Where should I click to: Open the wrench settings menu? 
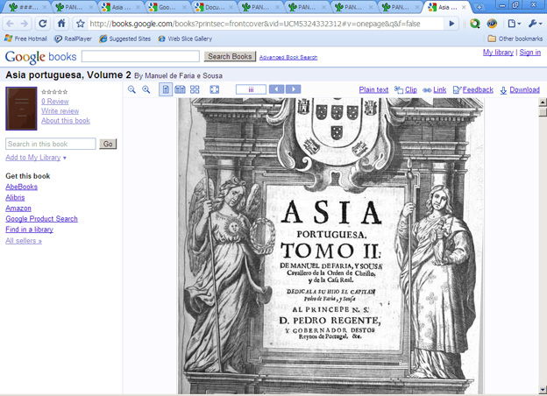click(535, 24)
